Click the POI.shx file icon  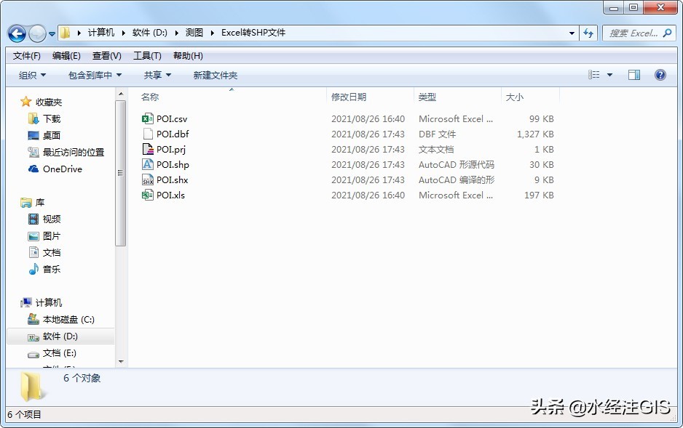pyautogui.click(x=148, y=179)
